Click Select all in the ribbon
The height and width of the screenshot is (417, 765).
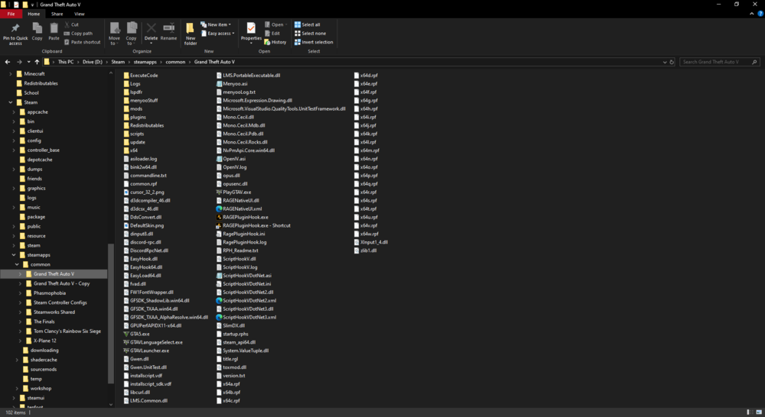(308, 25)
